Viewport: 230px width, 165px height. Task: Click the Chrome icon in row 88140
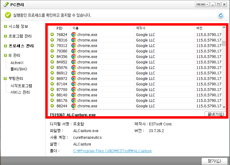pyautogui.click(x=74, y=95)
